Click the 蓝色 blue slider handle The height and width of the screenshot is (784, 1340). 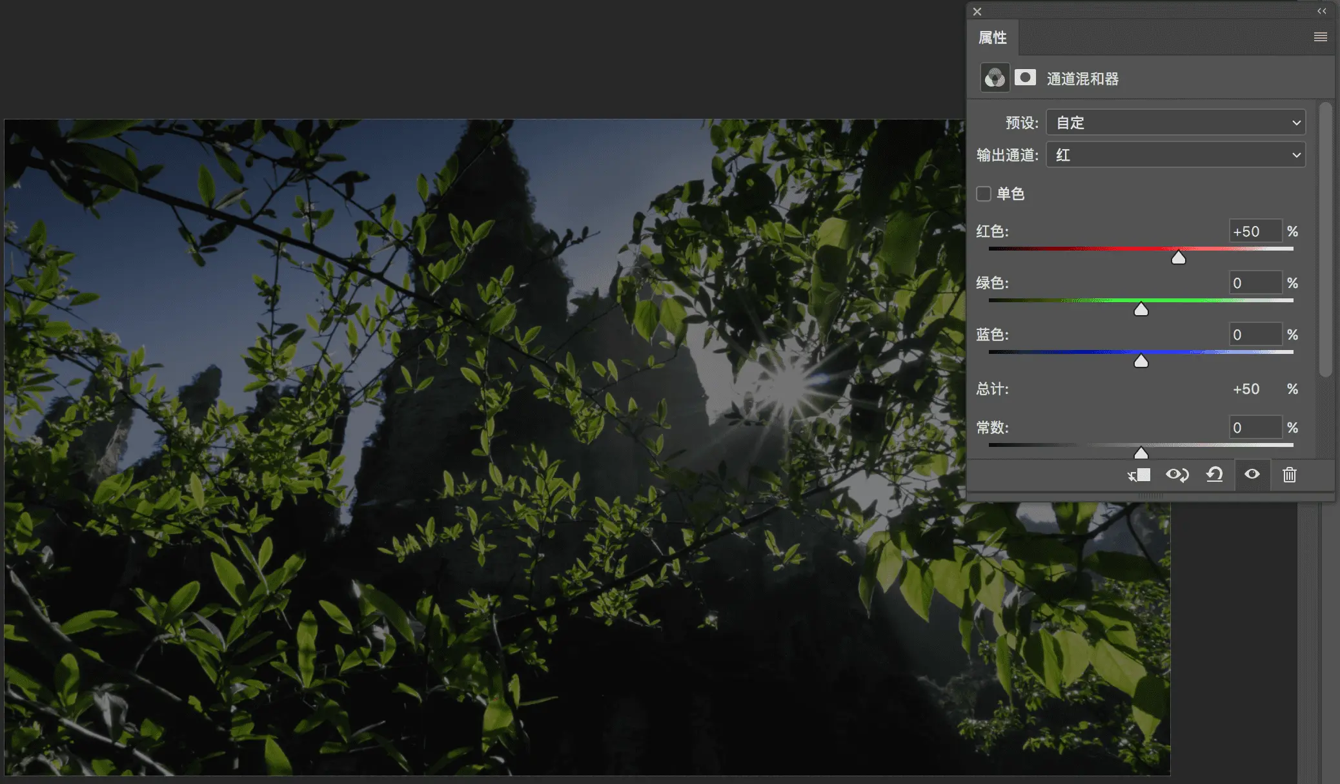point(1141,362)
